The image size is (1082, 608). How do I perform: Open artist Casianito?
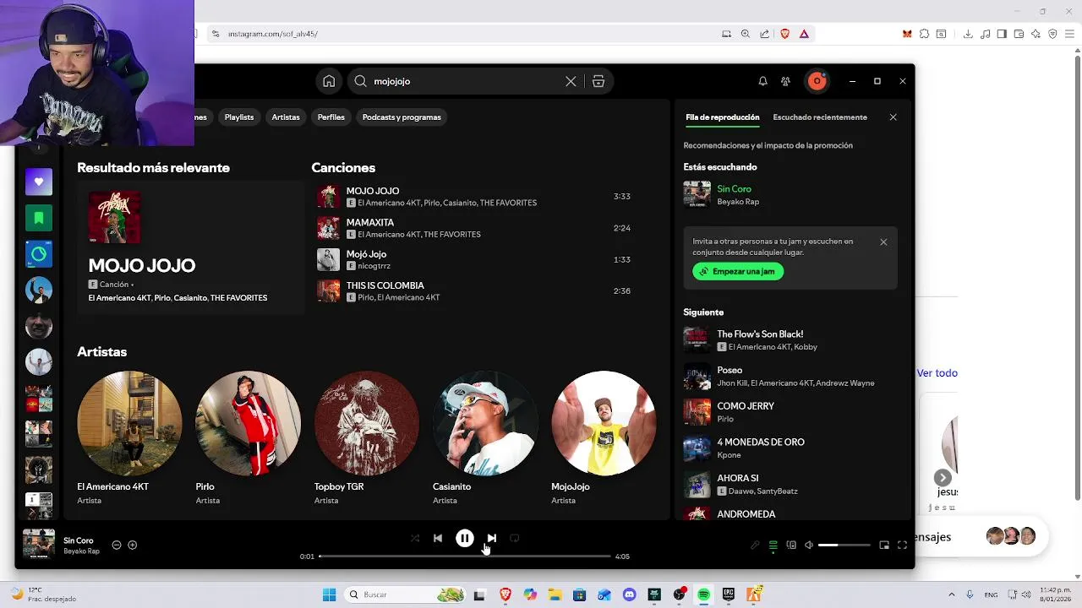click(x=484, y=437)
